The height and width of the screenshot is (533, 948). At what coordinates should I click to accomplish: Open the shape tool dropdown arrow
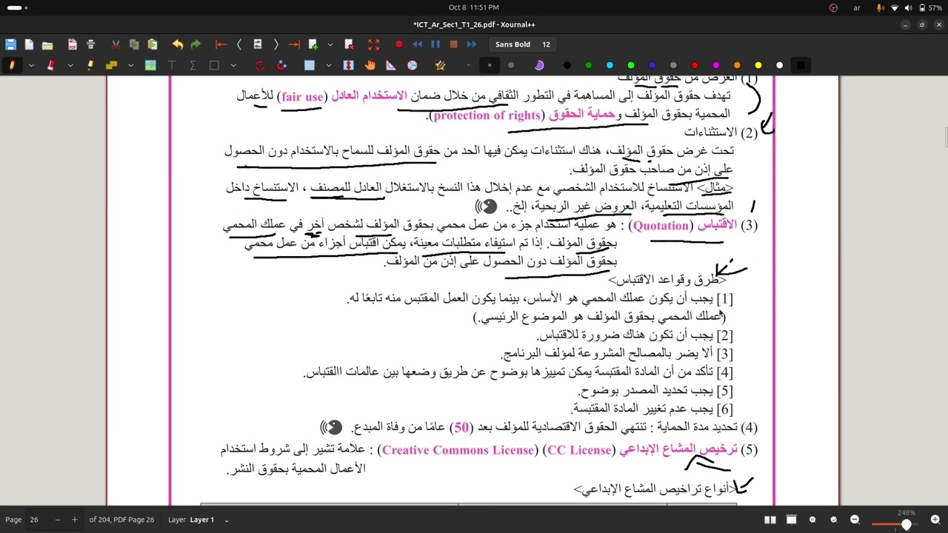[233, 65]
